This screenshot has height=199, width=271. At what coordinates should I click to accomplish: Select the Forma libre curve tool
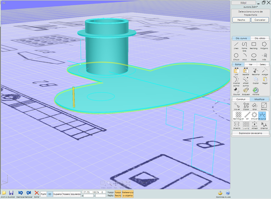pyautogui.click(x=244, y=46)
